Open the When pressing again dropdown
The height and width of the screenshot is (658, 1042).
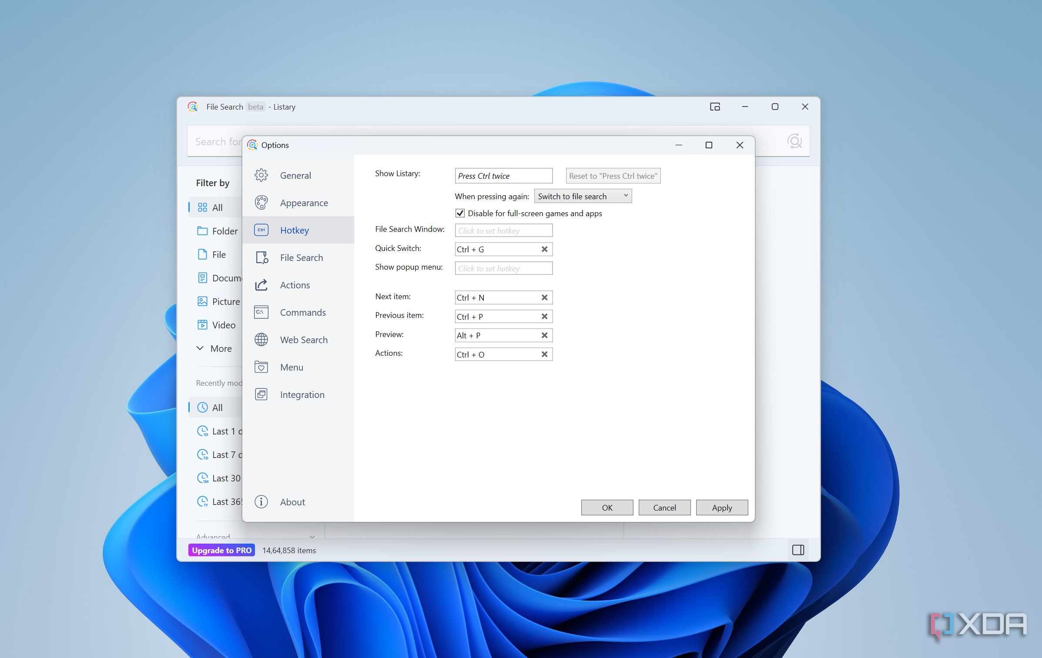(583, 196)
